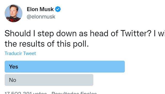
Task: Click the word Traducir in the translate link
Action: [x=13, y=53]
